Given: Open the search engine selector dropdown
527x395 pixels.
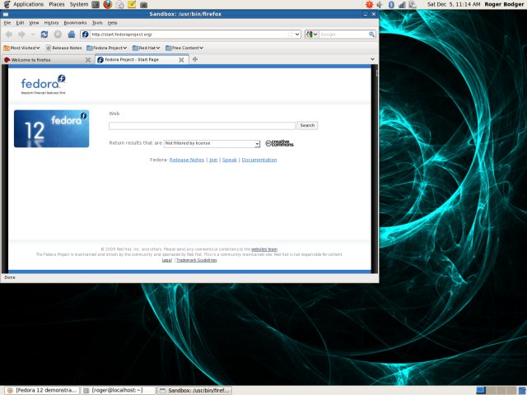Looking at the screenshot, I should click(311, 35).
